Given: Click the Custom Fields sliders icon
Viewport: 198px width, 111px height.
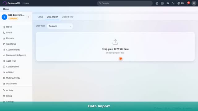Looking at the screenshot, I should point(4,50).
